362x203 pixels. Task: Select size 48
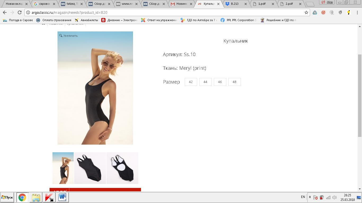tap(235, 82)
